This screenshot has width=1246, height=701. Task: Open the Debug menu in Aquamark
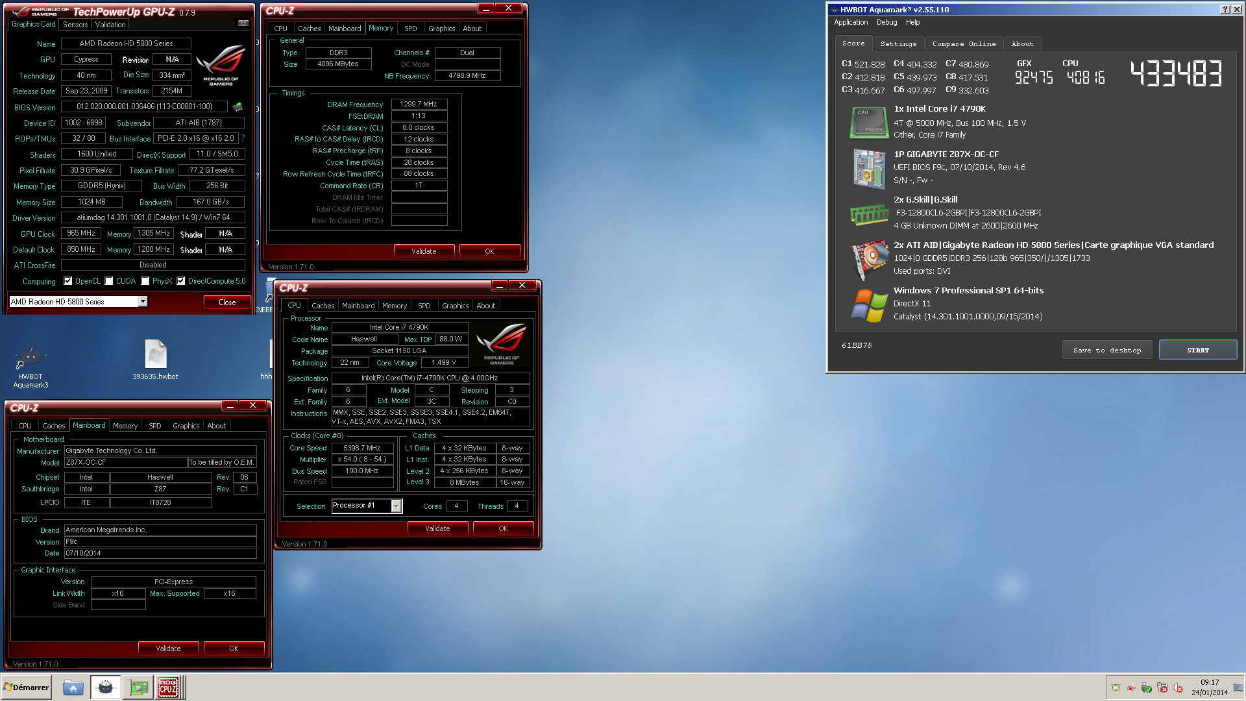(886, 23)
